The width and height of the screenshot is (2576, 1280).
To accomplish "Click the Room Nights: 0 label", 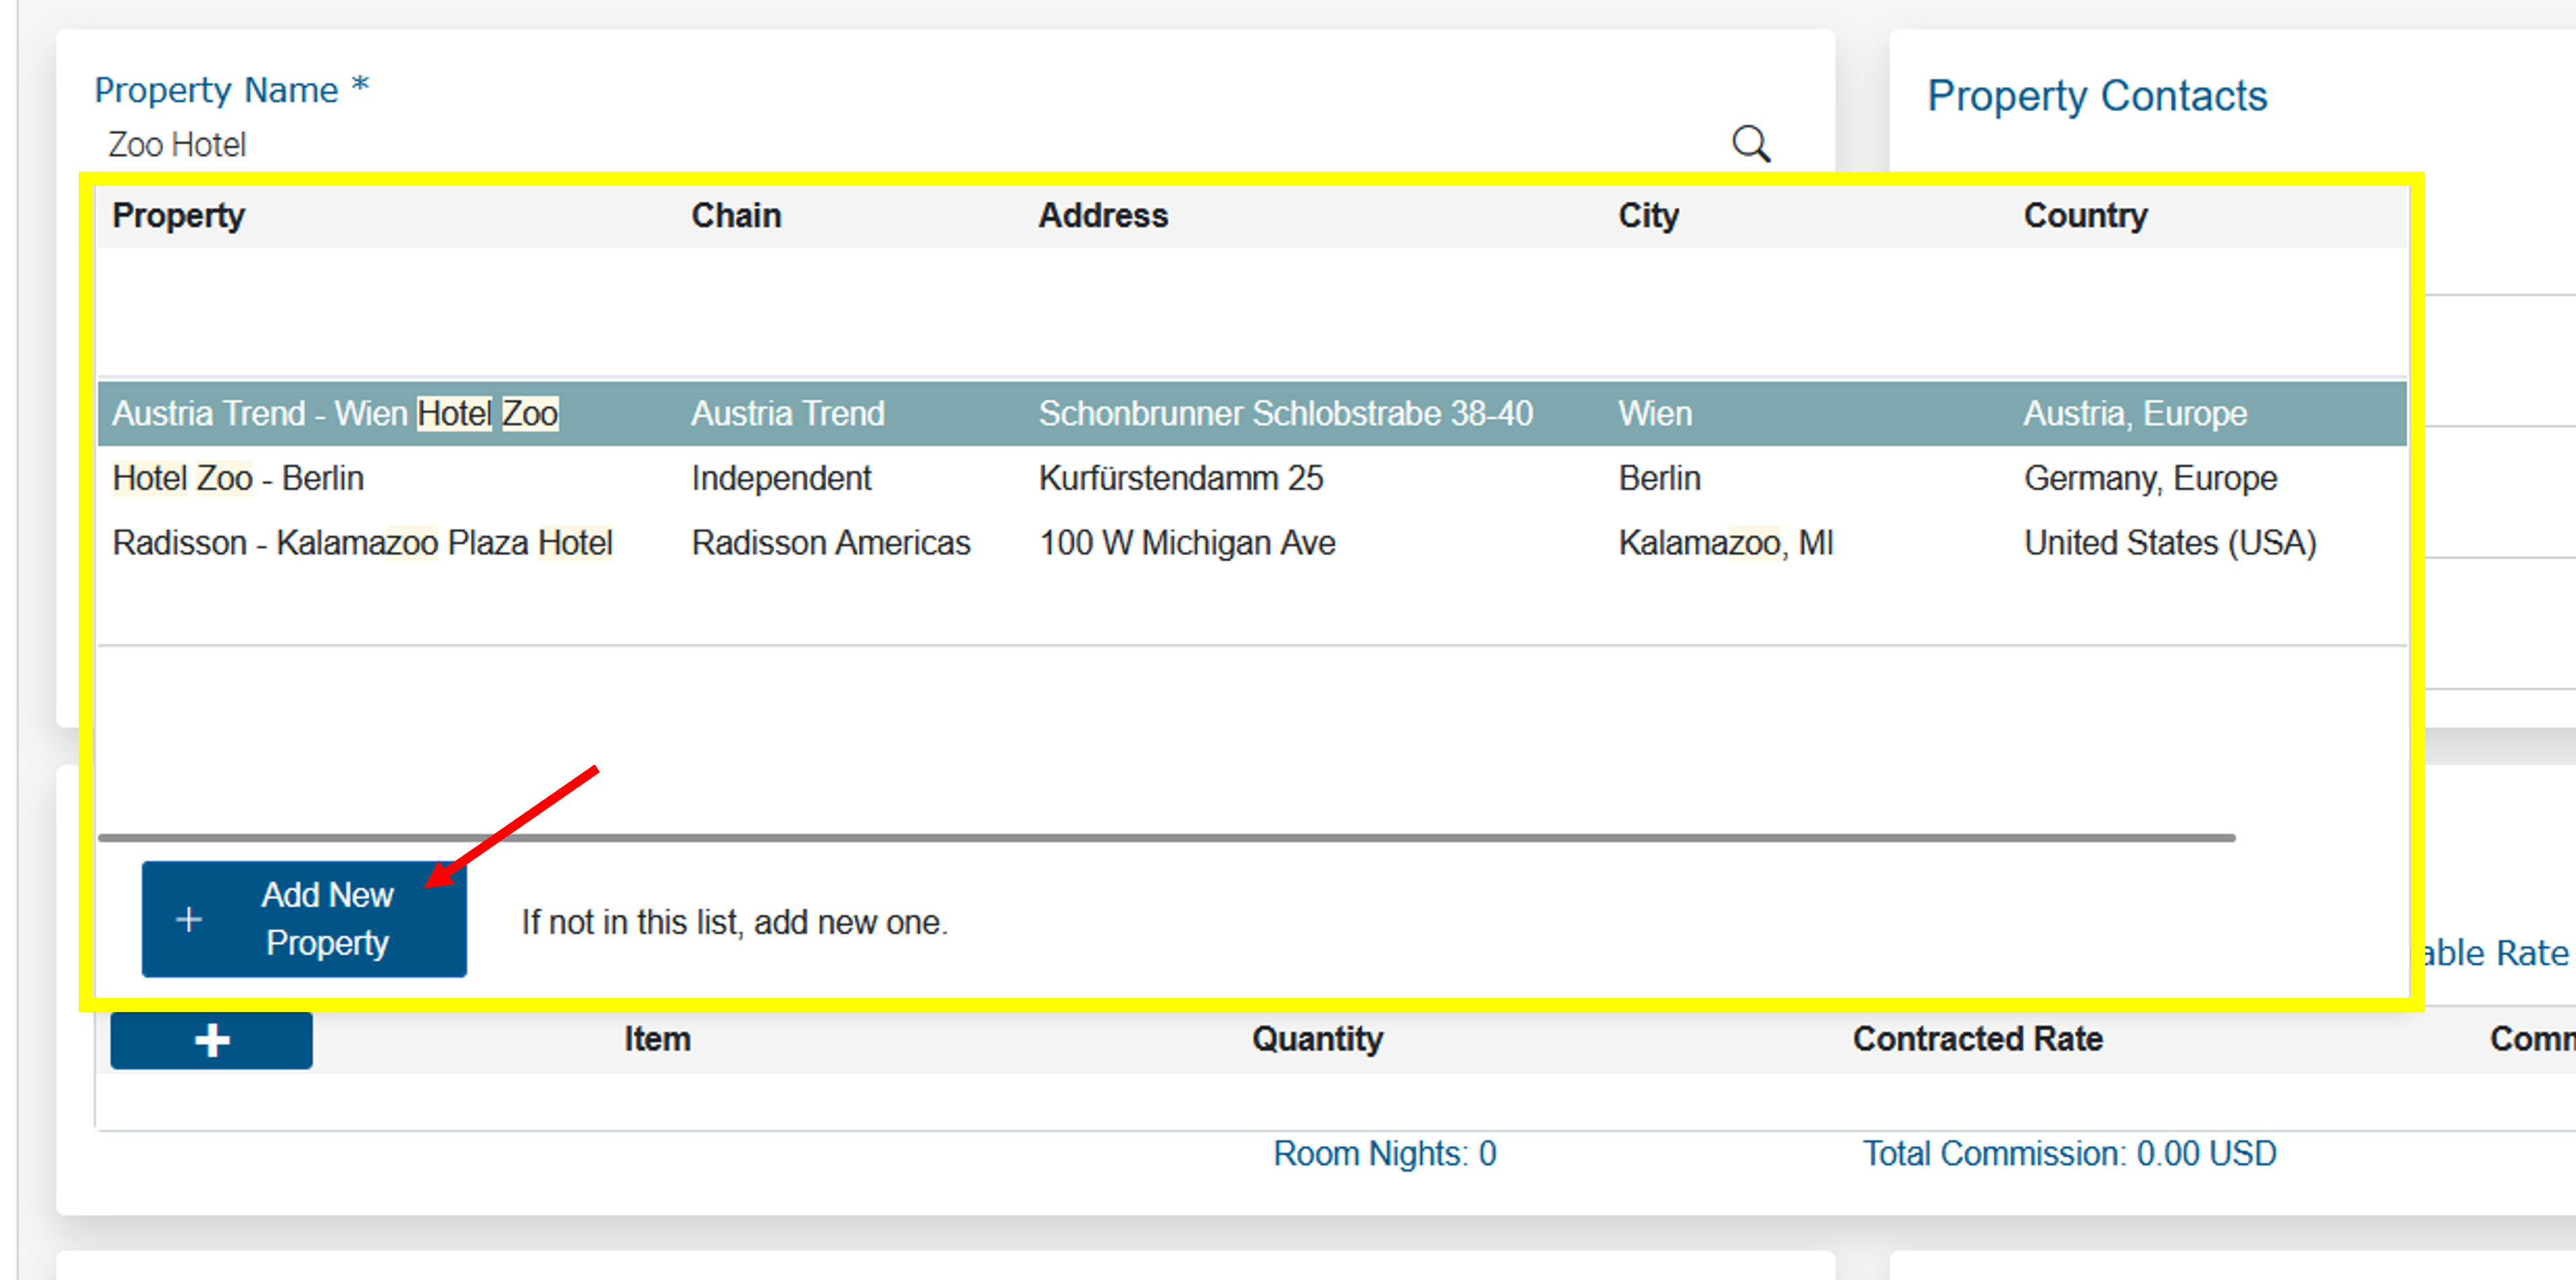I will 1384,1153.
